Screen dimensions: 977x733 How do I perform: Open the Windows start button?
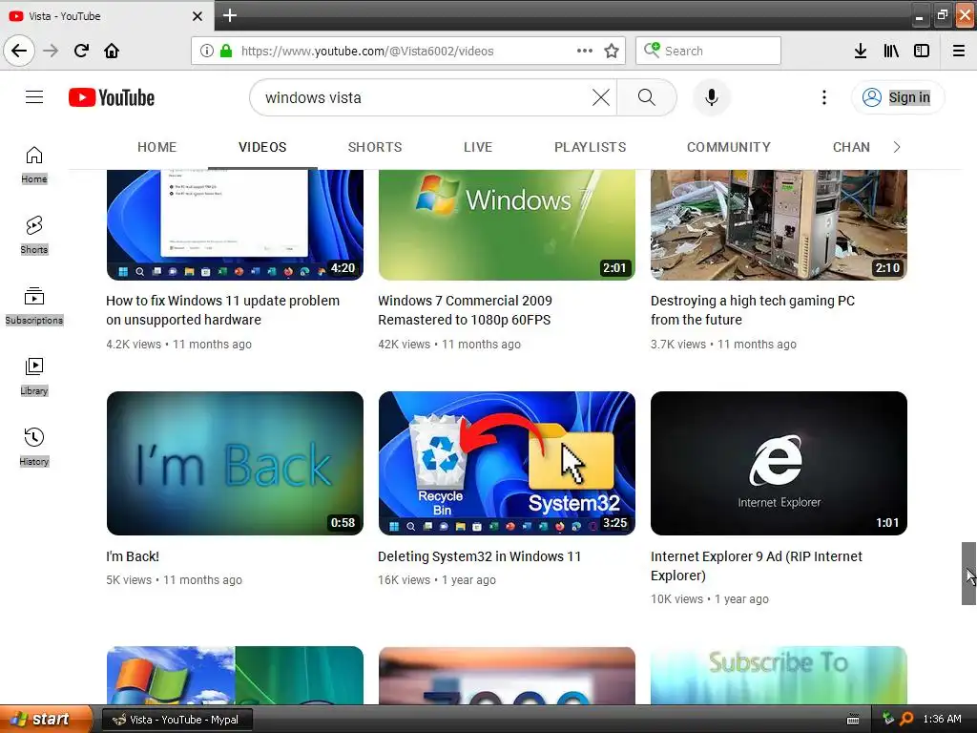coord(46,719)
